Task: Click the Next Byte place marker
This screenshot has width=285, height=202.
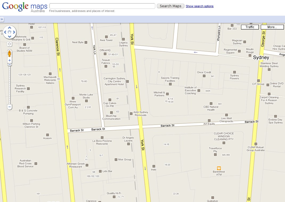Action: coord(86,43)
